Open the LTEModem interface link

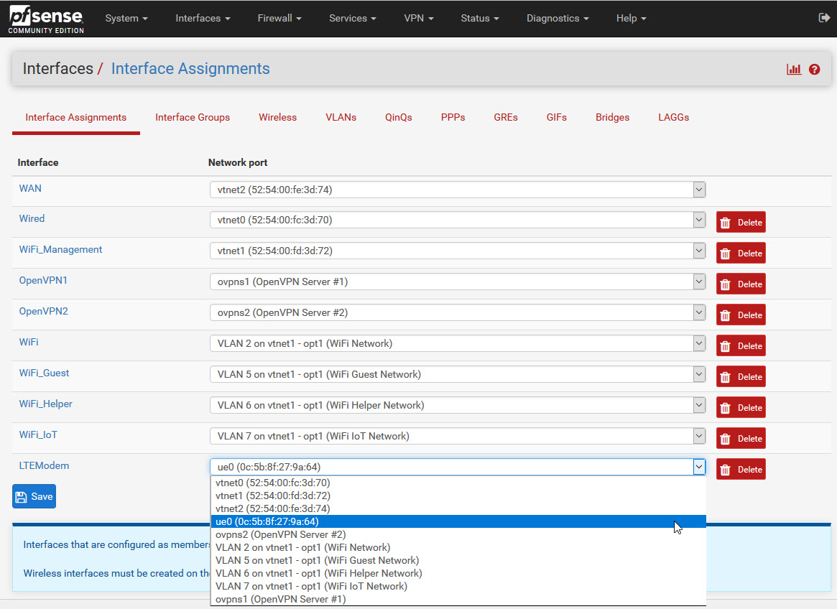[x=44, y=465]
